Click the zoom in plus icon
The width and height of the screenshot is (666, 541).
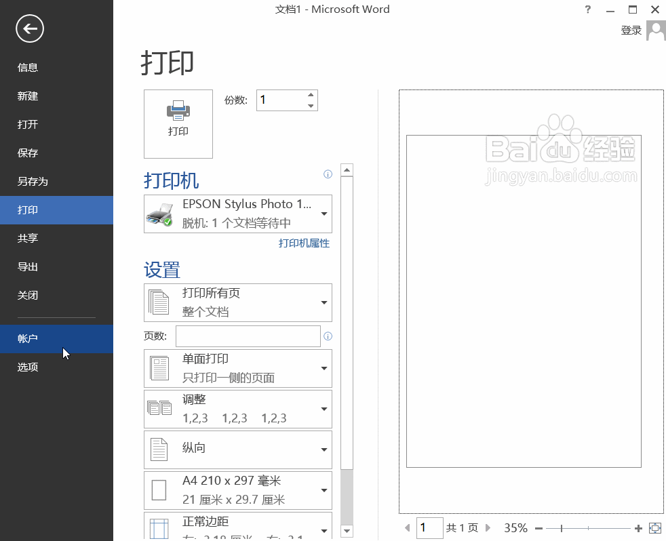pyautogui.click(x=638, y=528)
